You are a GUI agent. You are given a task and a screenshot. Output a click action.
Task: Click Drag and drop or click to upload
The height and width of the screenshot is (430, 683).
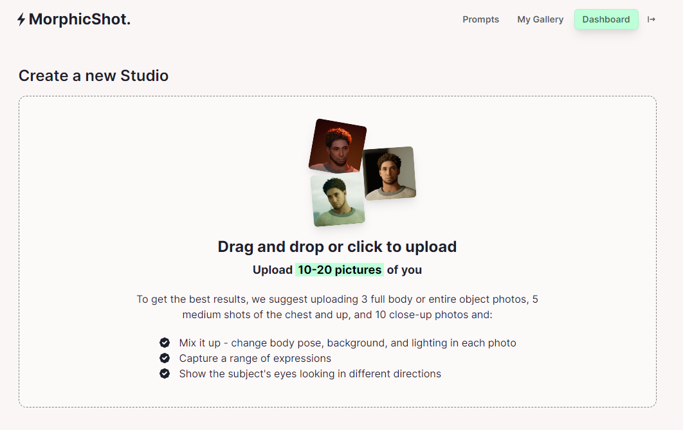click(x=337, y=247)
